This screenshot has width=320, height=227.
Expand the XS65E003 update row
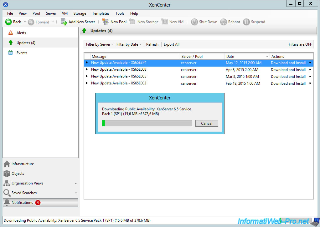pyautogui.click(x=87, y=83)
